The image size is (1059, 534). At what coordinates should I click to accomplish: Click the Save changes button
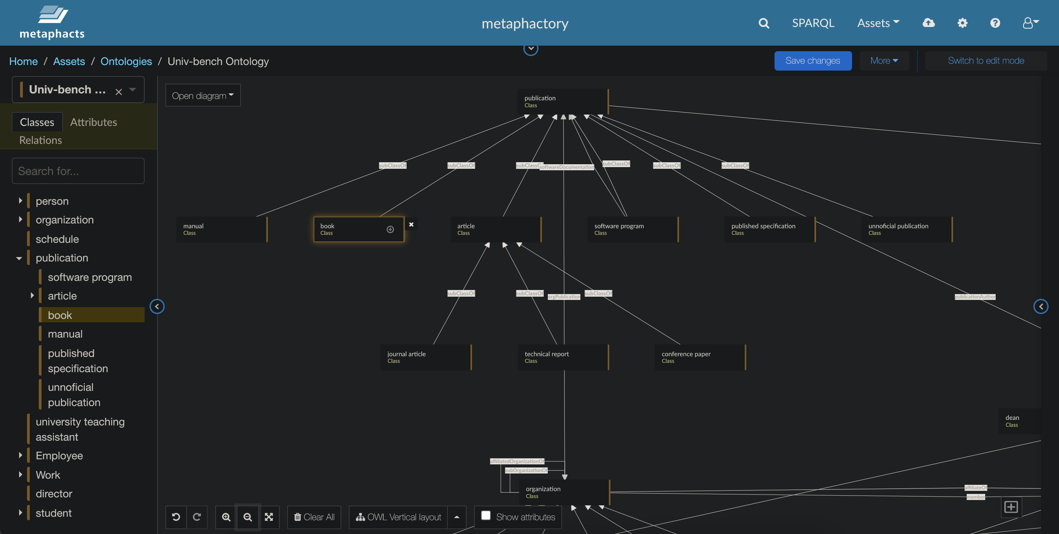tap(812, 61)
